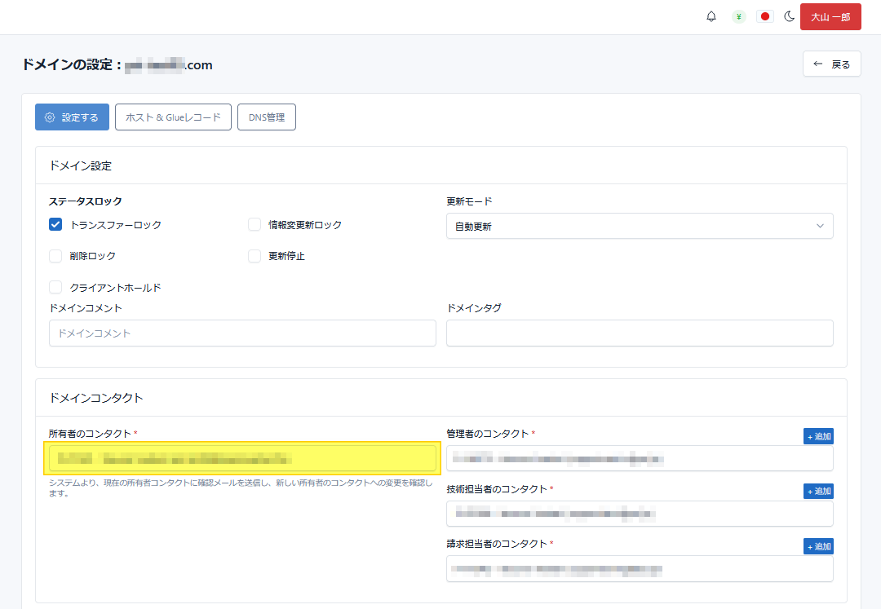Click the 戻る back button
The image size is (881, 609).
pos(831,64)
